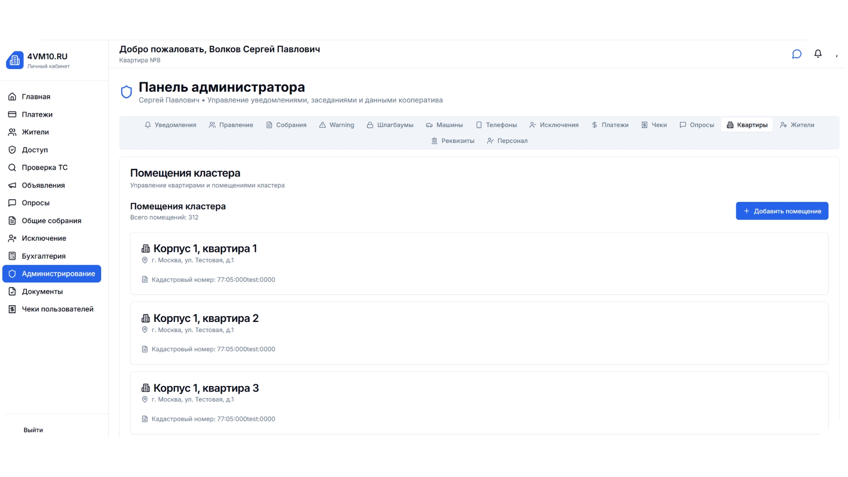Open the 4VM10.RU logo icon
Viewport: 848px width, 477px height.
15,60
